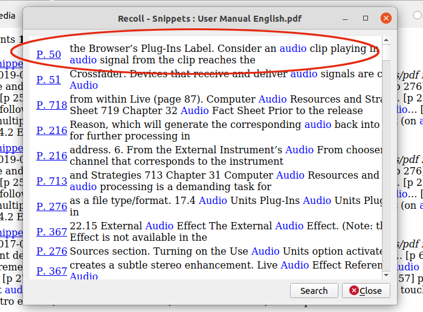Select the radio button in the background Recoll window

coord(418,15)
